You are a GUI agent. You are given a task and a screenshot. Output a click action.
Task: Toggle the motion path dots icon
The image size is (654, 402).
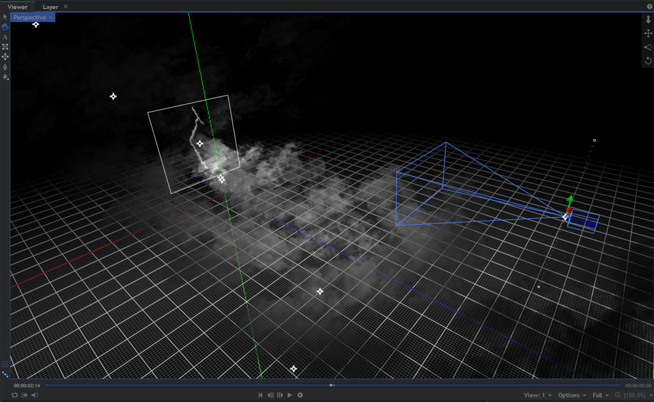pos(5,374)
